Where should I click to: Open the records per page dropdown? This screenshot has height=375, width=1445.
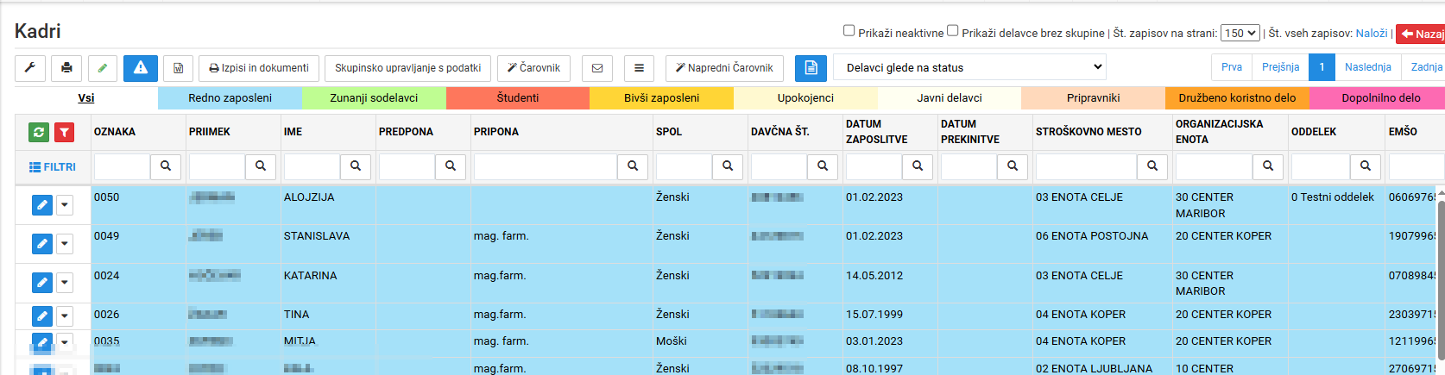coord(1240,33)
